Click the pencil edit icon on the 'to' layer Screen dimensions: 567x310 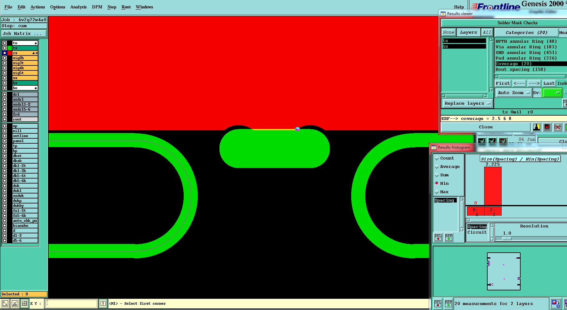[36, 43]
